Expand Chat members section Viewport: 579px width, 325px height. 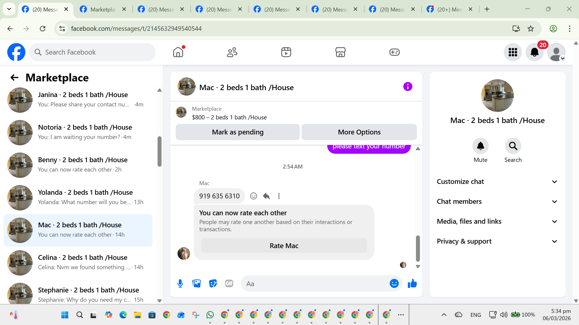(x=497, y=201)
